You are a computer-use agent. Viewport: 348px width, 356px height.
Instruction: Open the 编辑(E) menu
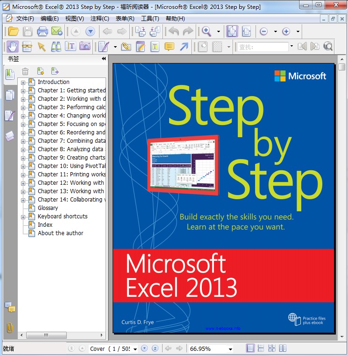click(x=50, y=19)
